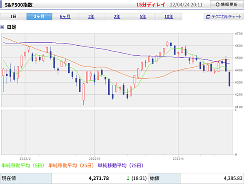Click the 日足 chart label

pyautogui.click(x=12, y=27)
